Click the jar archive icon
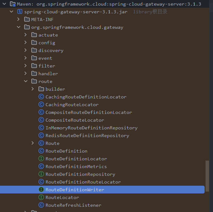The image size is (213, 212). (x=20, y=12)
